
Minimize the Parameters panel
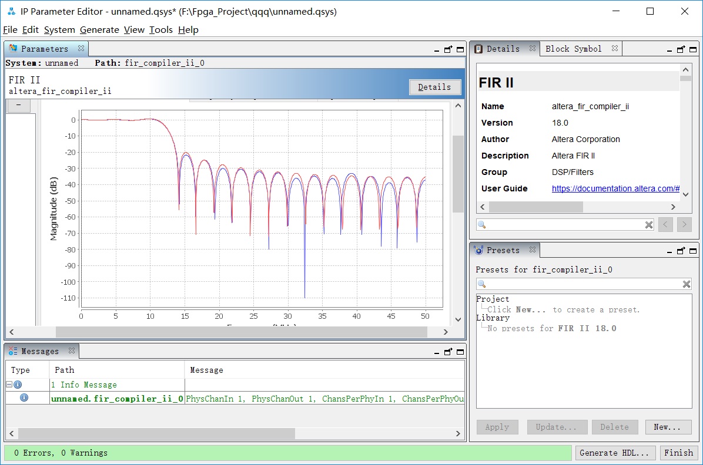point(437,50)
